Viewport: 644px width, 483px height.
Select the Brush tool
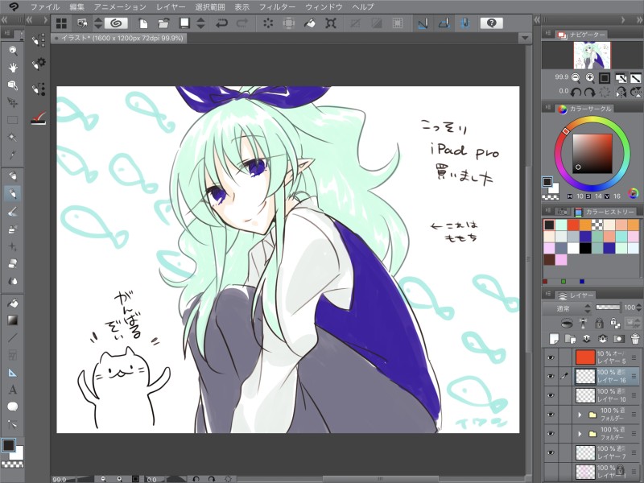[x=13, y=212]
